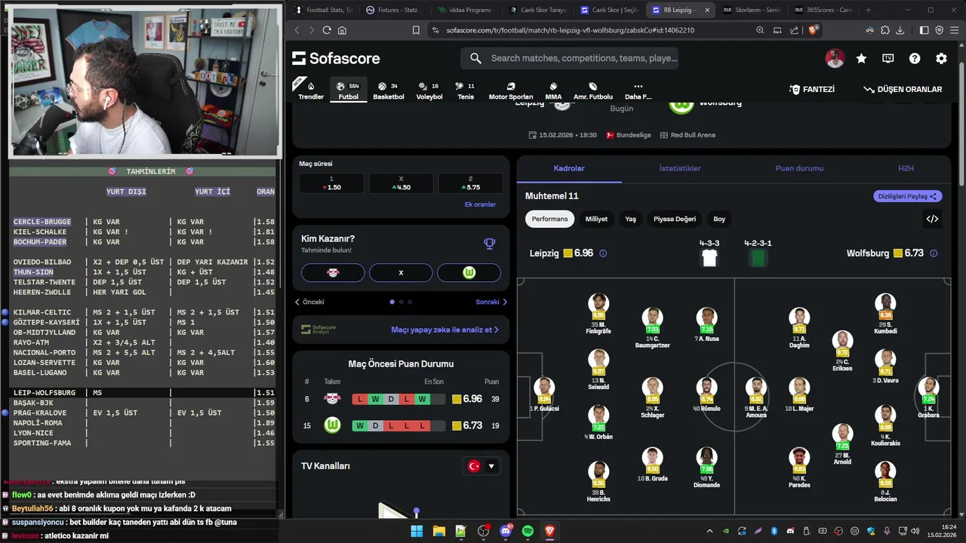Select the Basketbol sport category
The image size is (966, 543).
coord(389,90)
